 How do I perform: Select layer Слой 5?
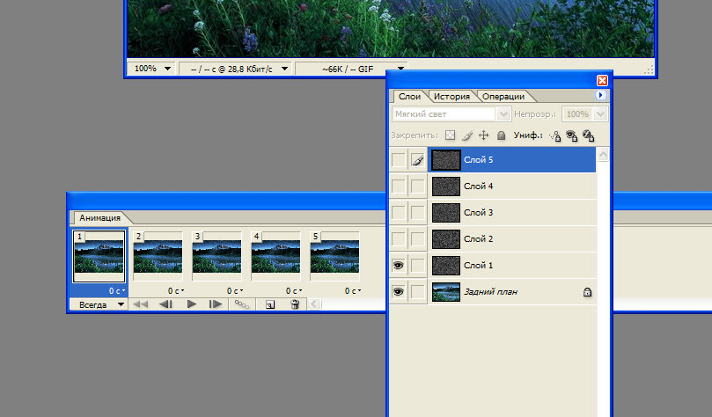pyautogui.click(x=512, y=160)
